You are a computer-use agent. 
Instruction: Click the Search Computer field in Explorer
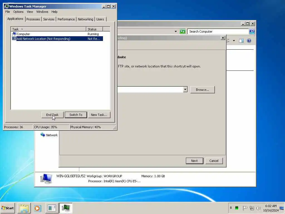point(218,31)
